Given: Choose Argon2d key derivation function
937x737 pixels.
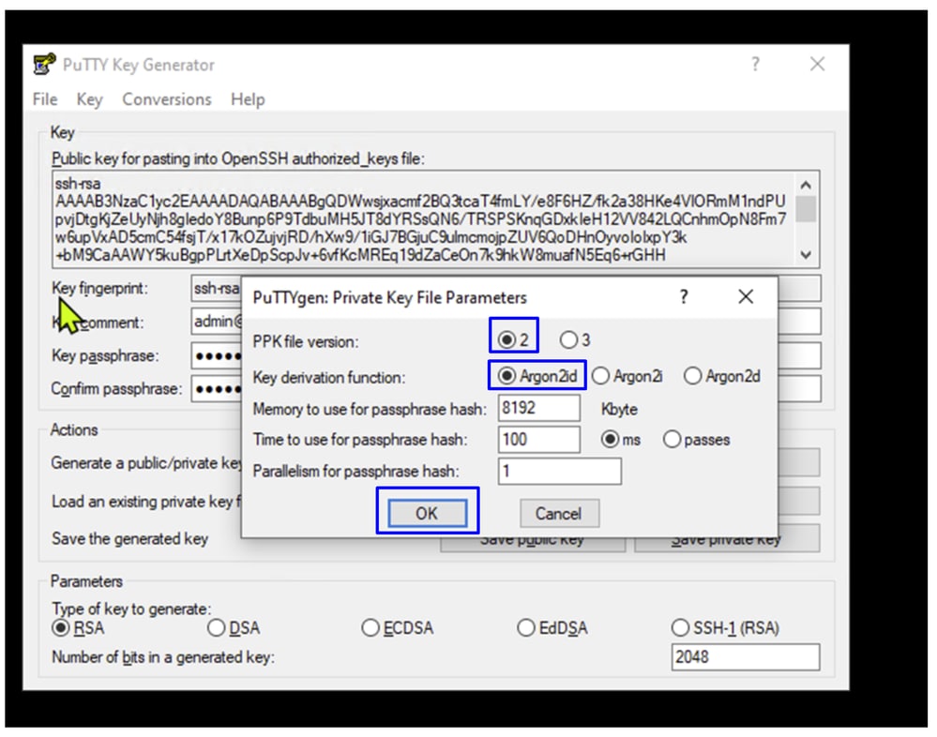Looking at the screenshot, I should (x=722, y=376).
